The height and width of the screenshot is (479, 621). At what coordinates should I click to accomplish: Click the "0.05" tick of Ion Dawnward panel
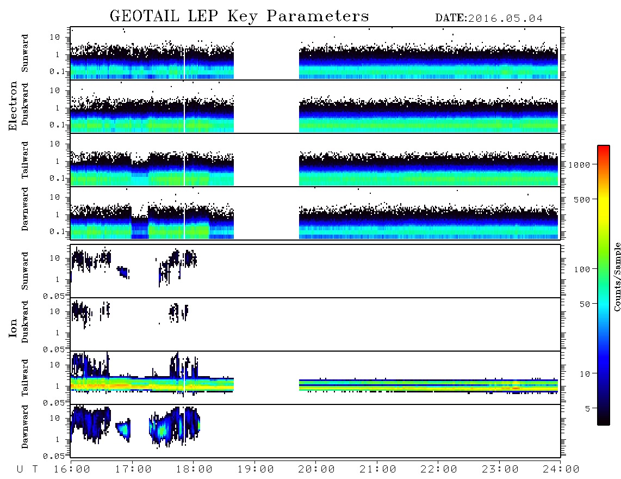pyautogui.click(x=53, y=456)
